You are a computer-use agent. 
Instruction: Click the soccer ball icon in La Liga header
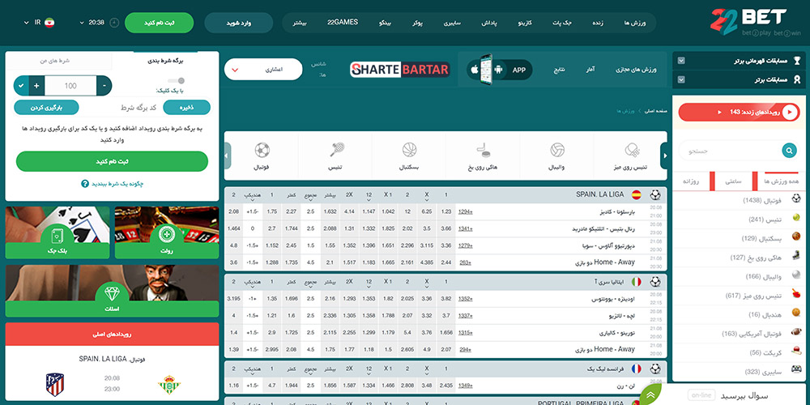[655, 194]
